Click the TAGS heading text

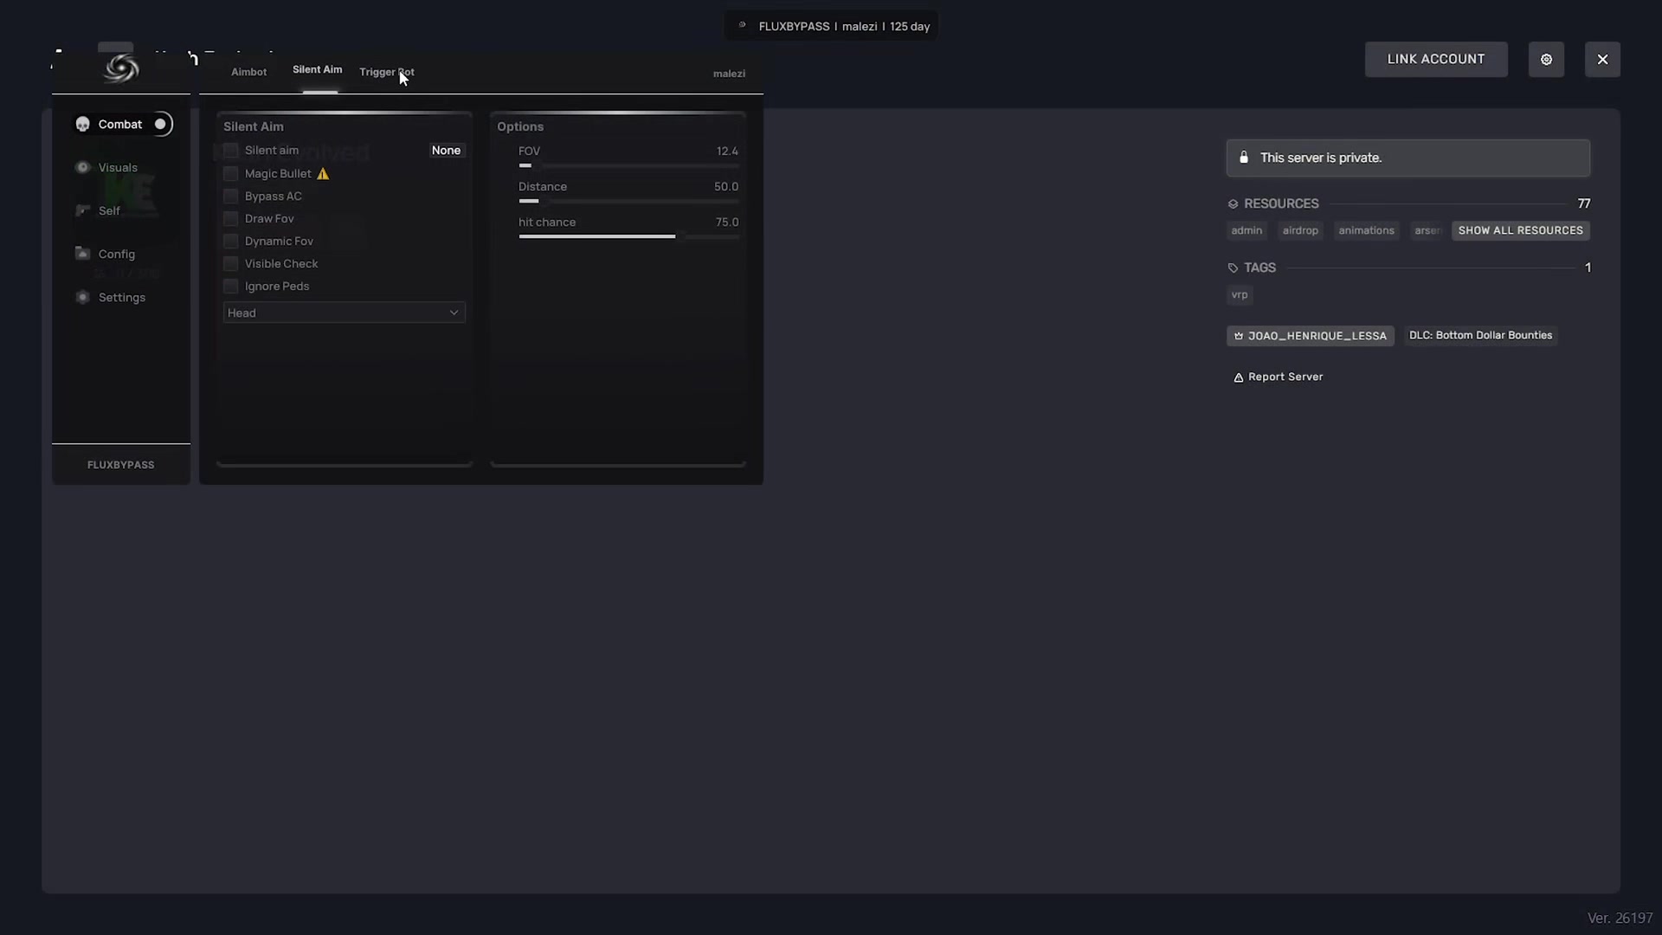(x=1259, y=268)
